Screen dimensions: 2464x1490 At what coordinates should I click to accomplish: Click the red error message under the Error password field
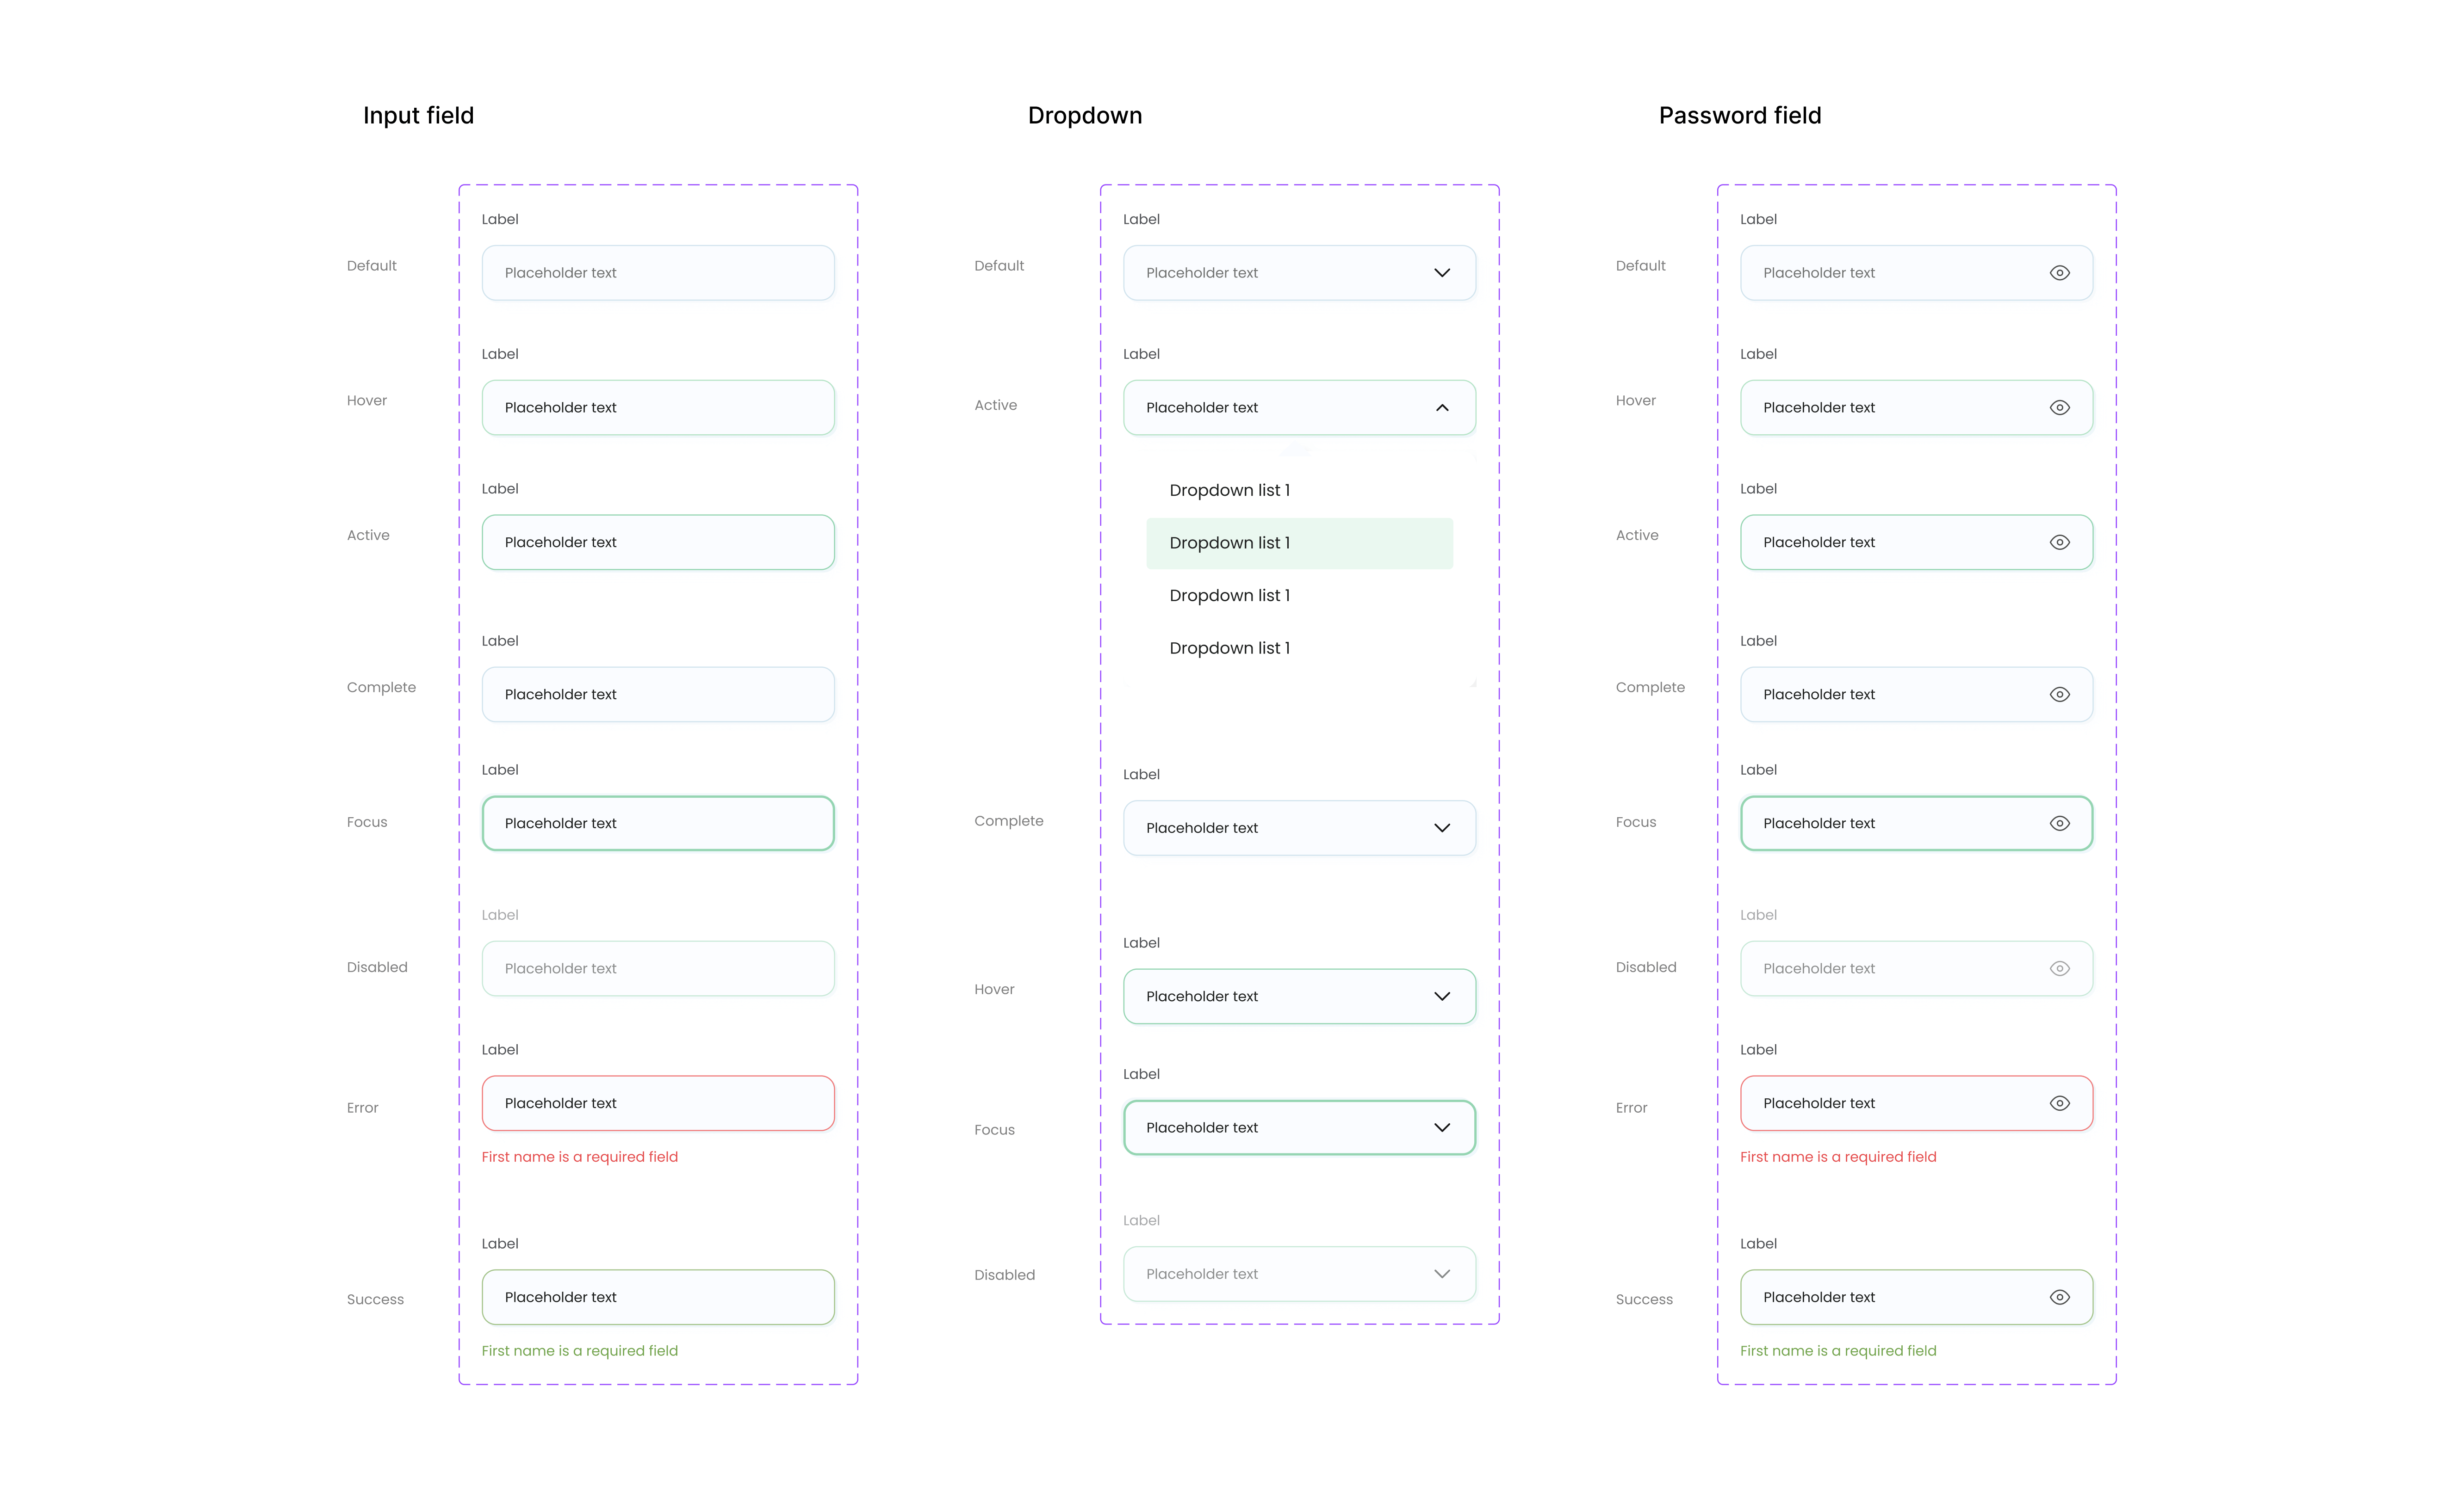tap(1838, 1157)
